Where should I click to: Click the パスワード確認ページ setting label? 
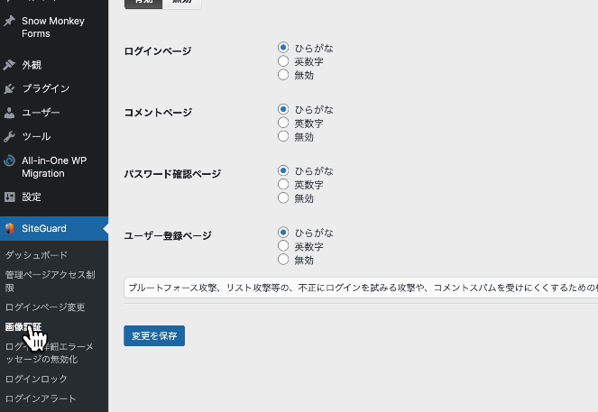click(172, 174)
